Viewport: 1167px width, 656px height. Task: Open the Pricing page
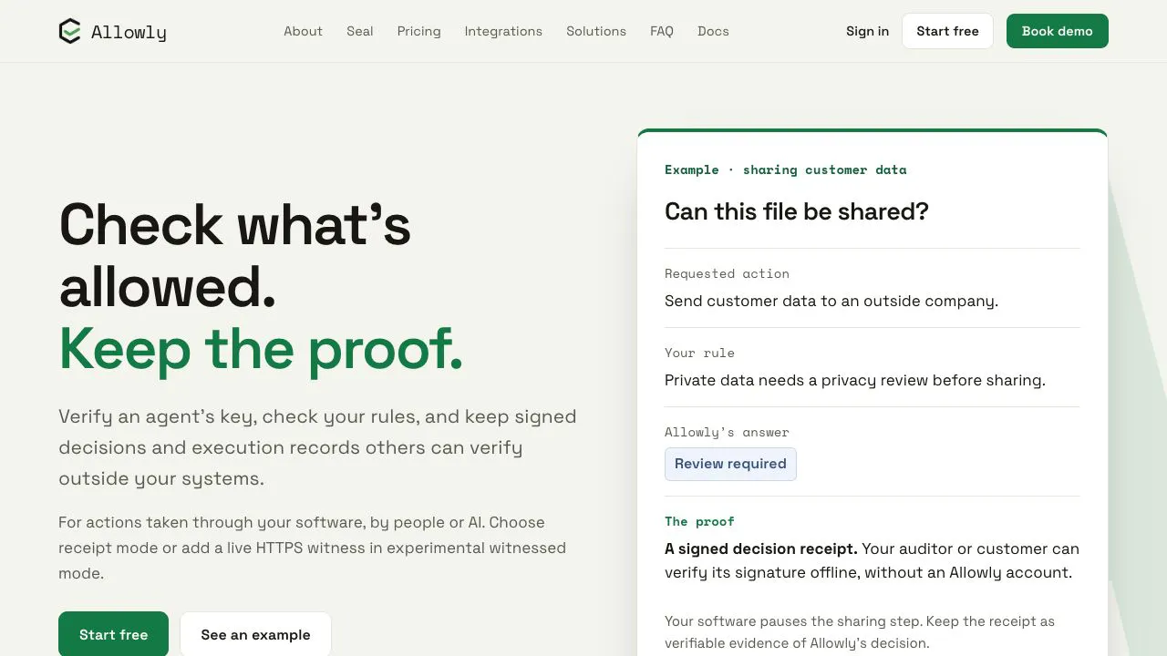click(x=419, y=31)
